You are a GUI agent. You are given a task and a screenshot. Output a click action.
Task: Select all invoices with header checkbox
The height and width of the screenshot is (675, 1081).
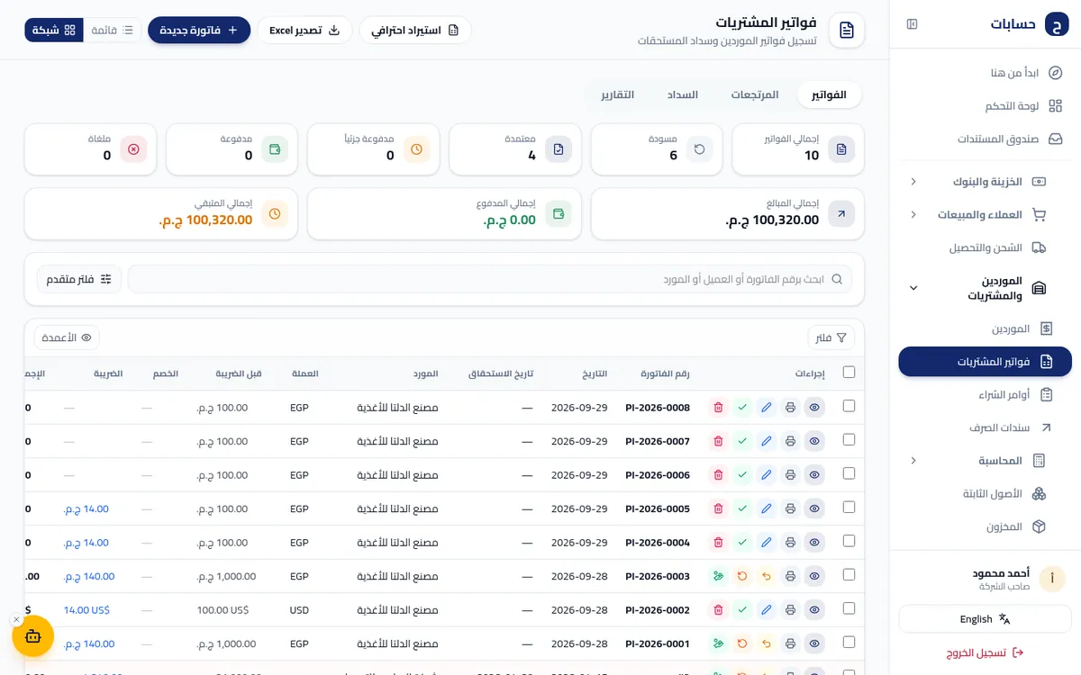[x=849, y=373]
